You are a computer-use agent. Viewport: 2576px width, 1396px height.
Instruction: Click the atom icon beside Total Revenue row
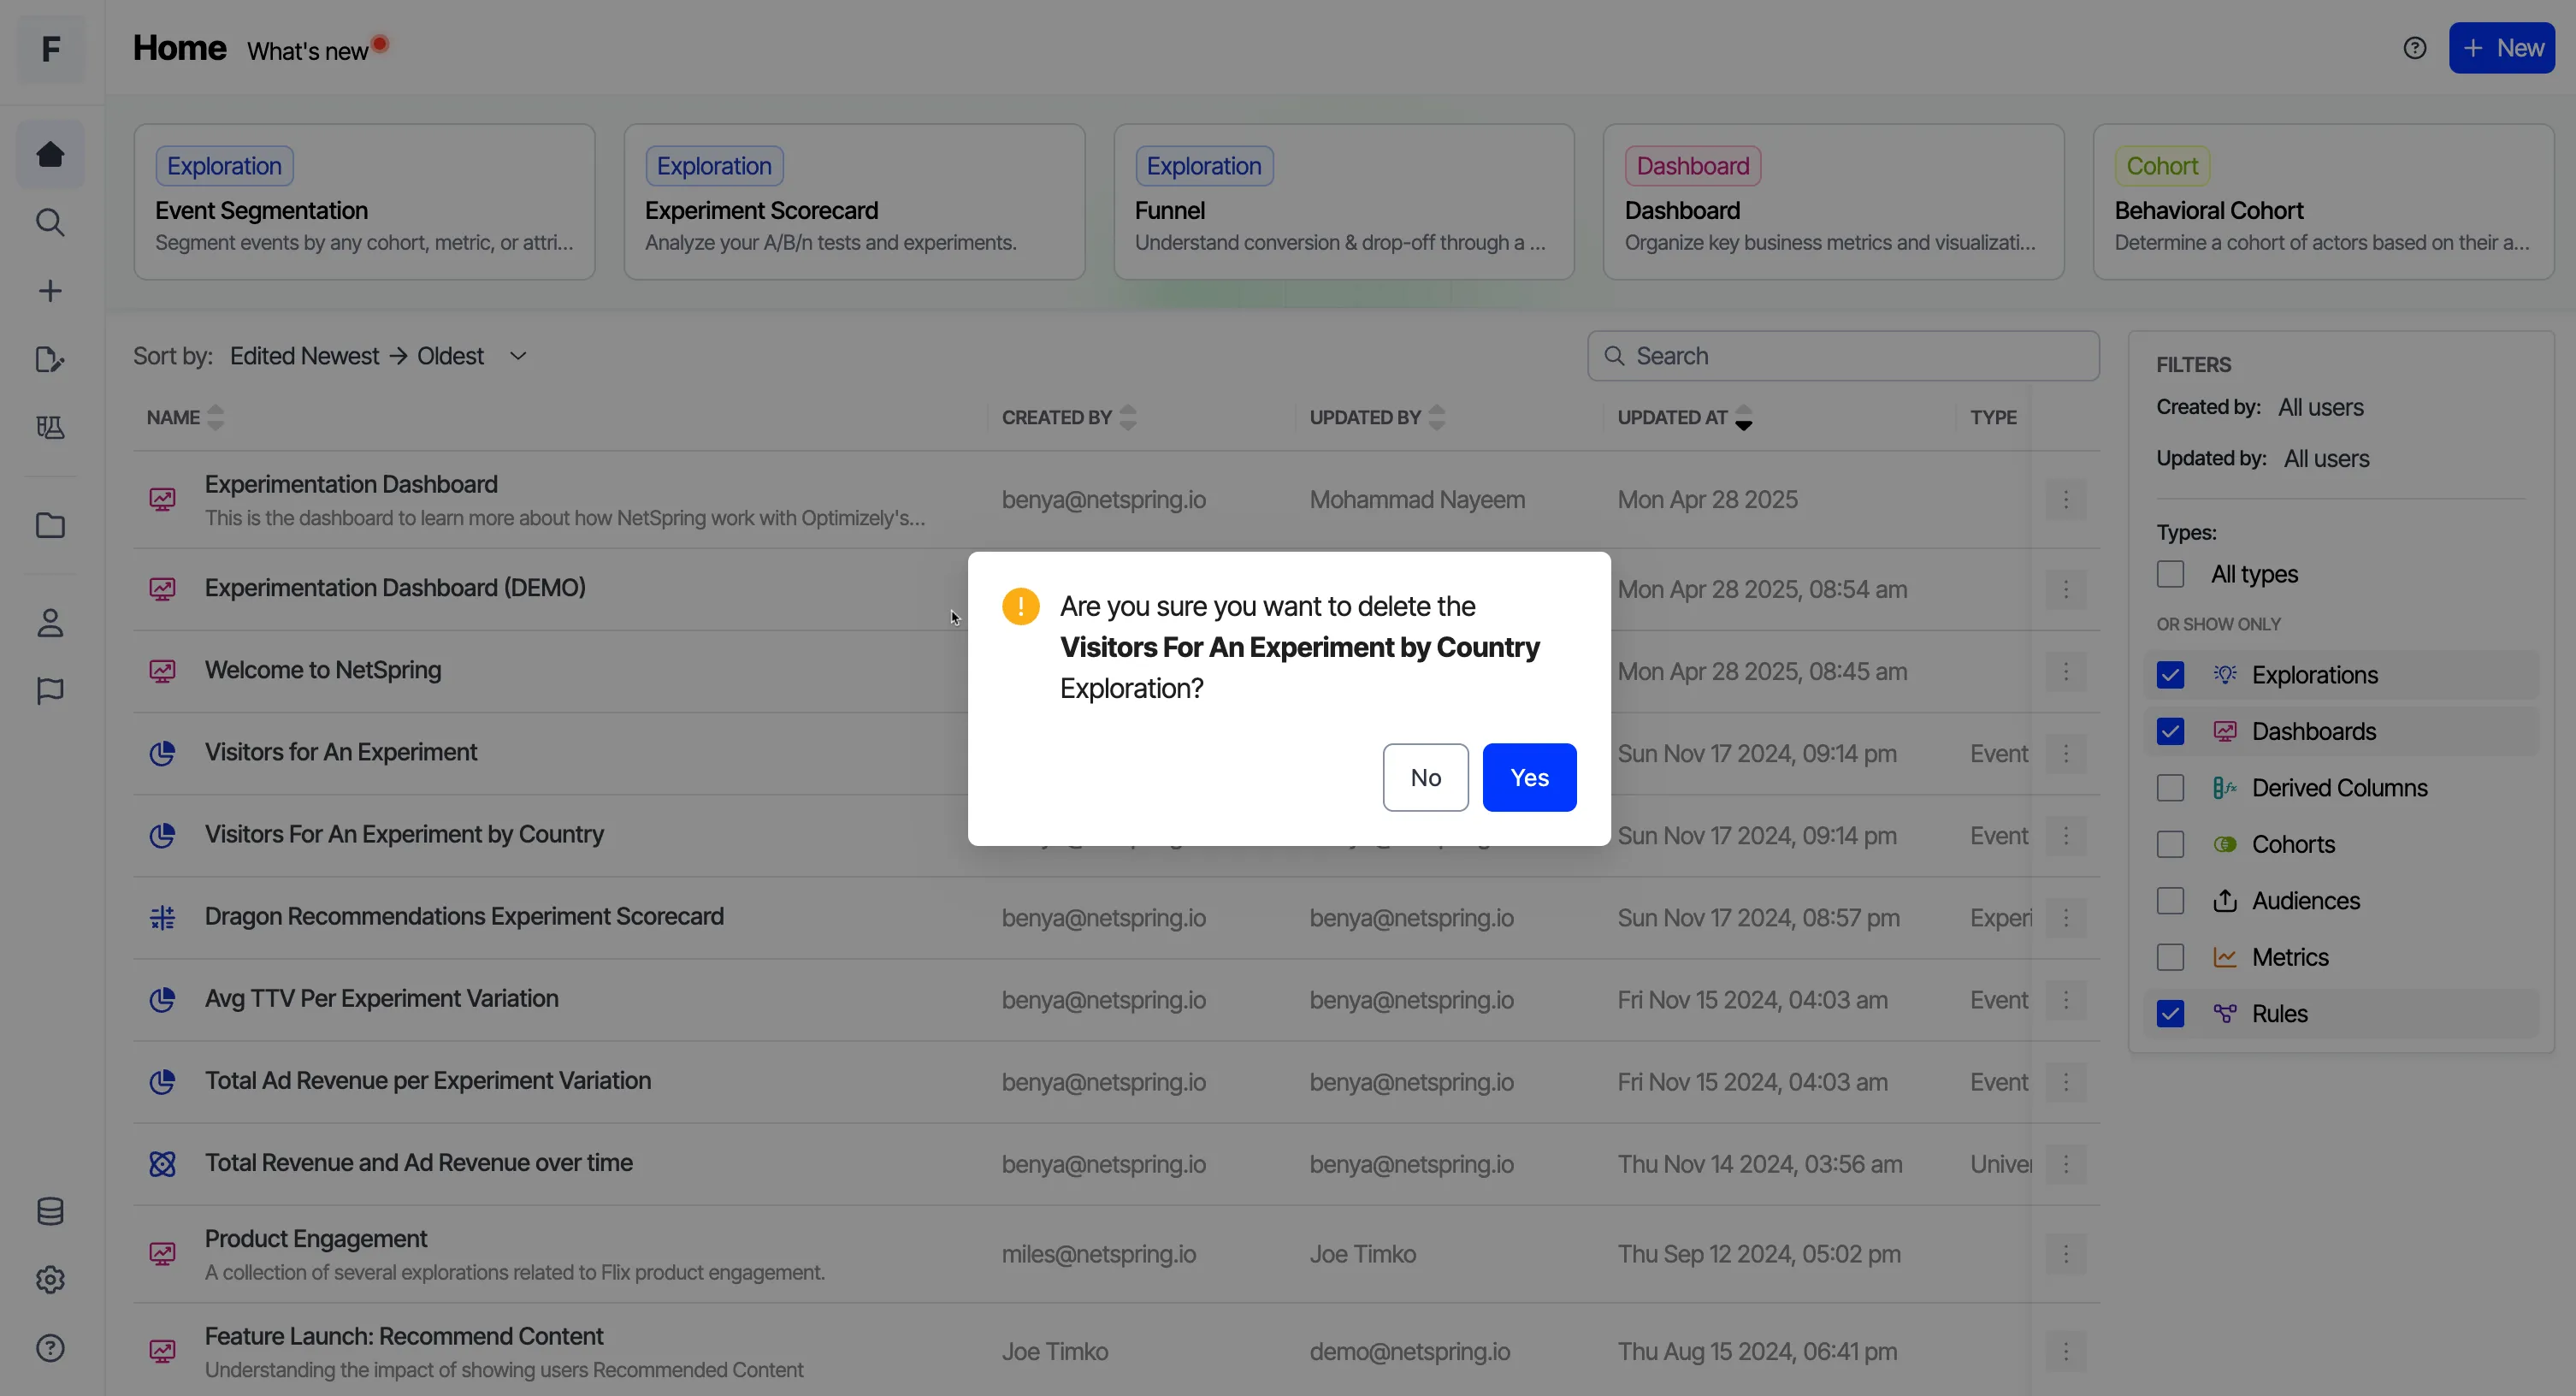coord(162,1164)
